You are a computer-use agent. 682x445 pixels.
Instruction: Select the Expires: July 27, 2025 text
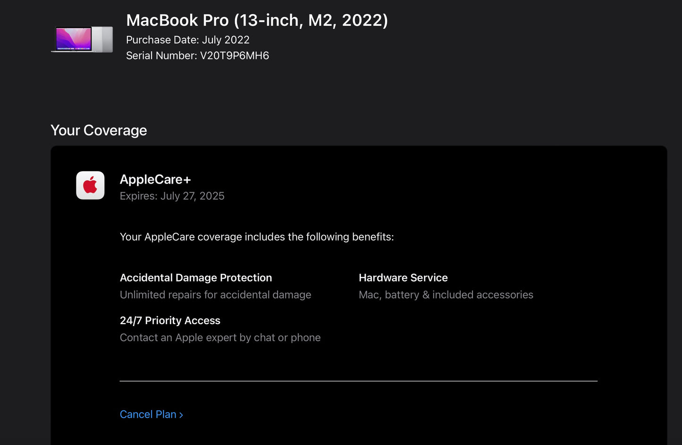tap(172, 196)
